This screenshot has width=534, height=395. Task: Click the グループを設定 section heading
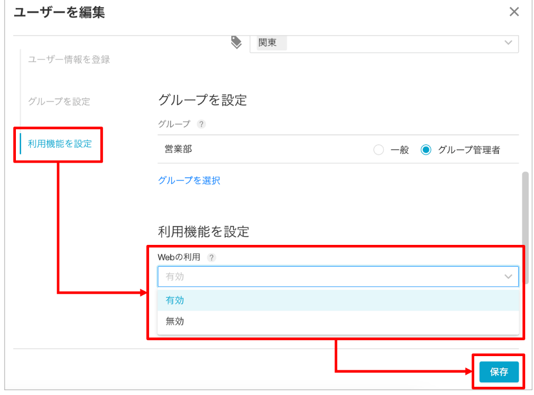(202, 100)
